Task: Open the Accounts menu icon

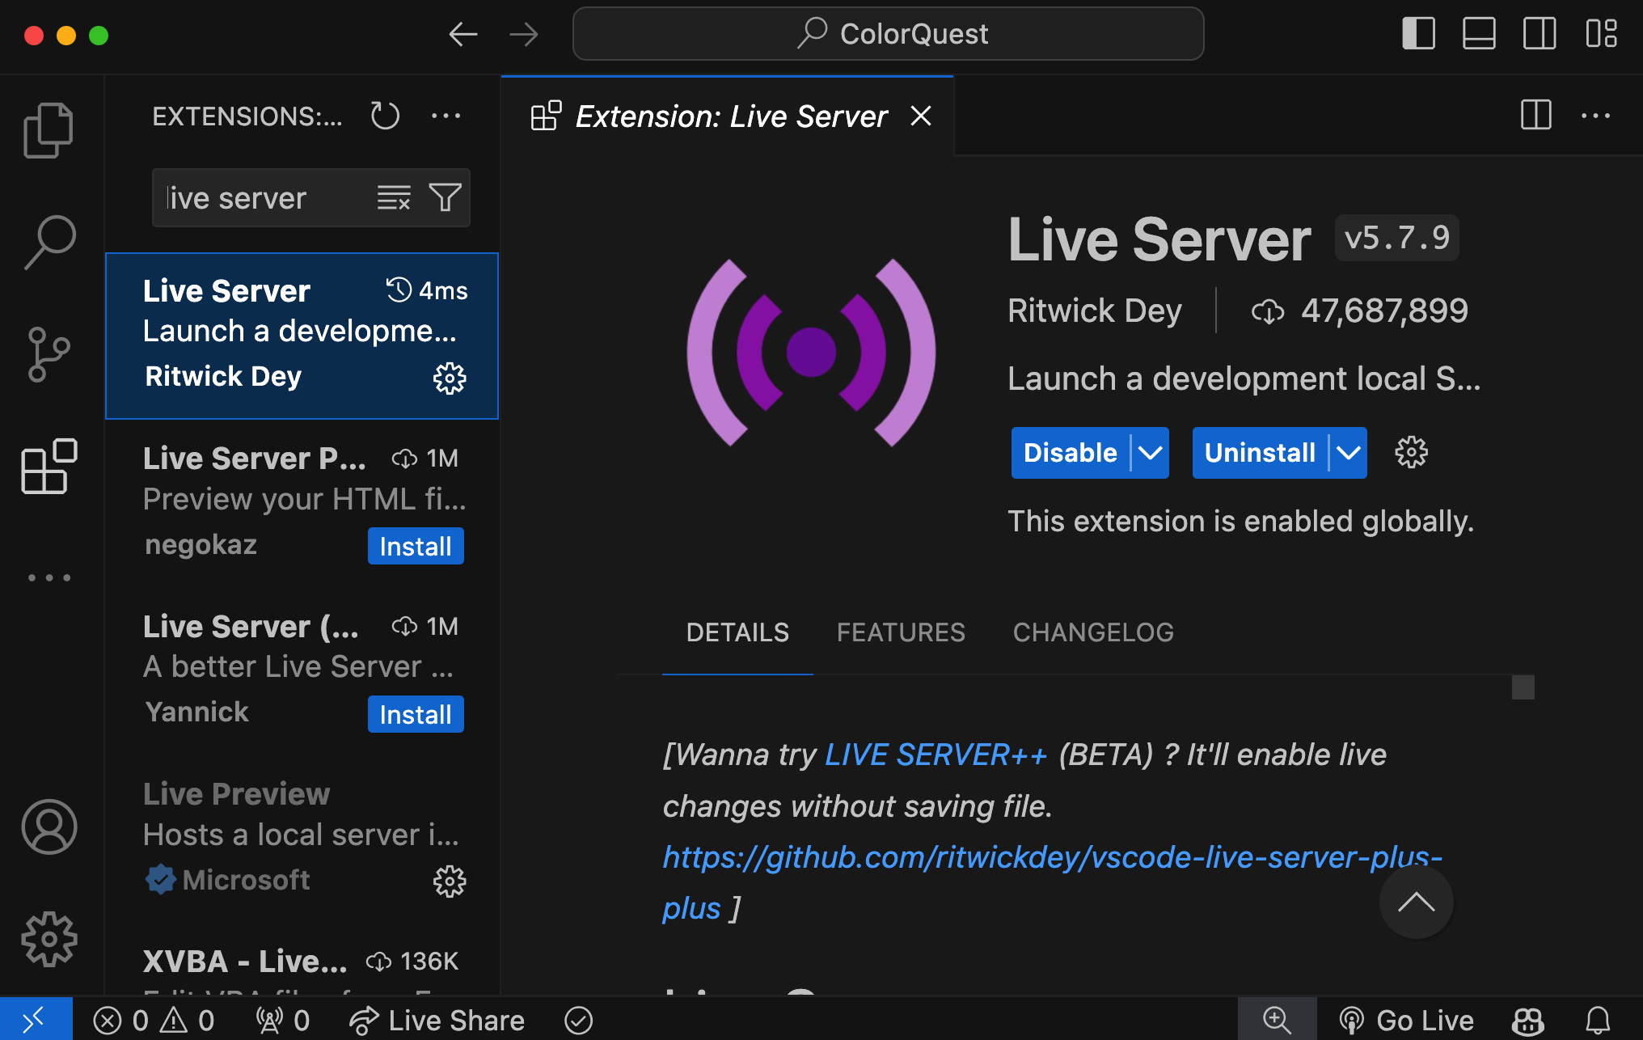Action: point(49,827)
